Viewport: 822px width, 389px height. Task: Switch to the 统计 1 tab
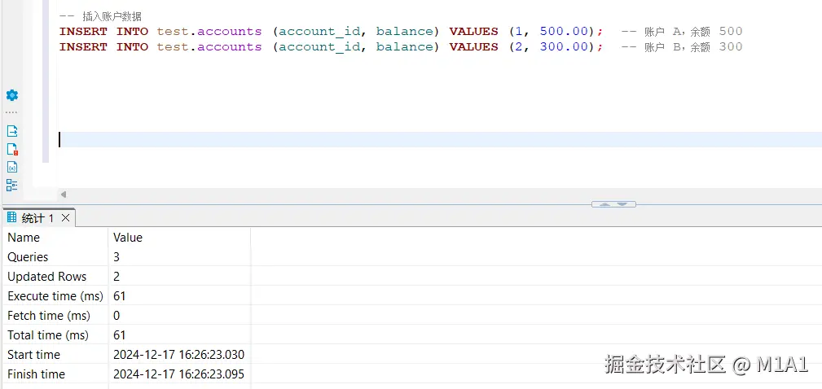point(38,218)
